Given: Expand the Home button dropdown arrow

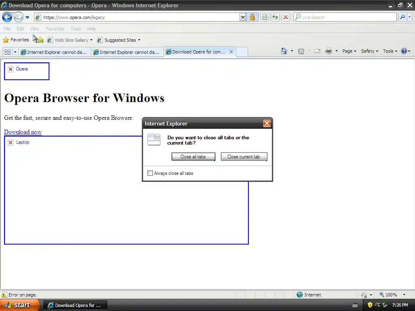Looking at the screenshot, I should coord(292,51).
